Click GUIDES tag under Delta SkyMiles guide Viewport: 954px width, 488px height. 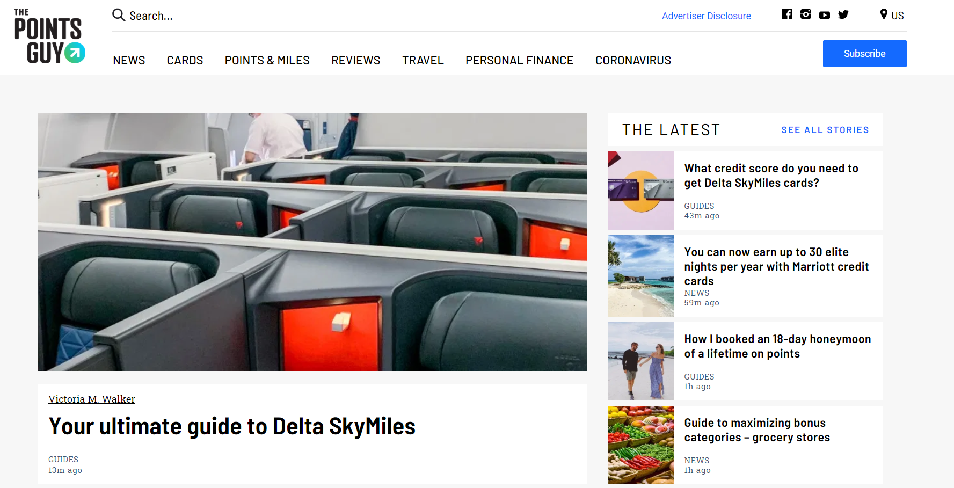pos(63,460)
